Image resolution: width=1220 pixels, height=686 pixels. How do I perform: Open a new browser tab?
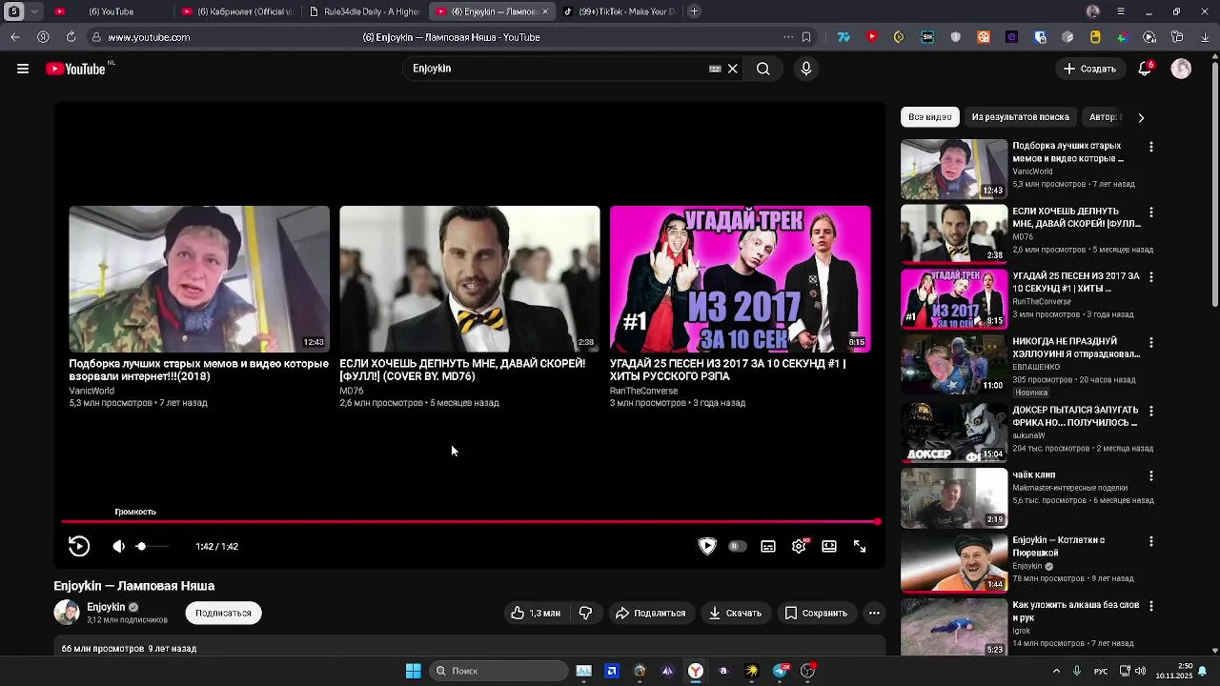[694, 11]
